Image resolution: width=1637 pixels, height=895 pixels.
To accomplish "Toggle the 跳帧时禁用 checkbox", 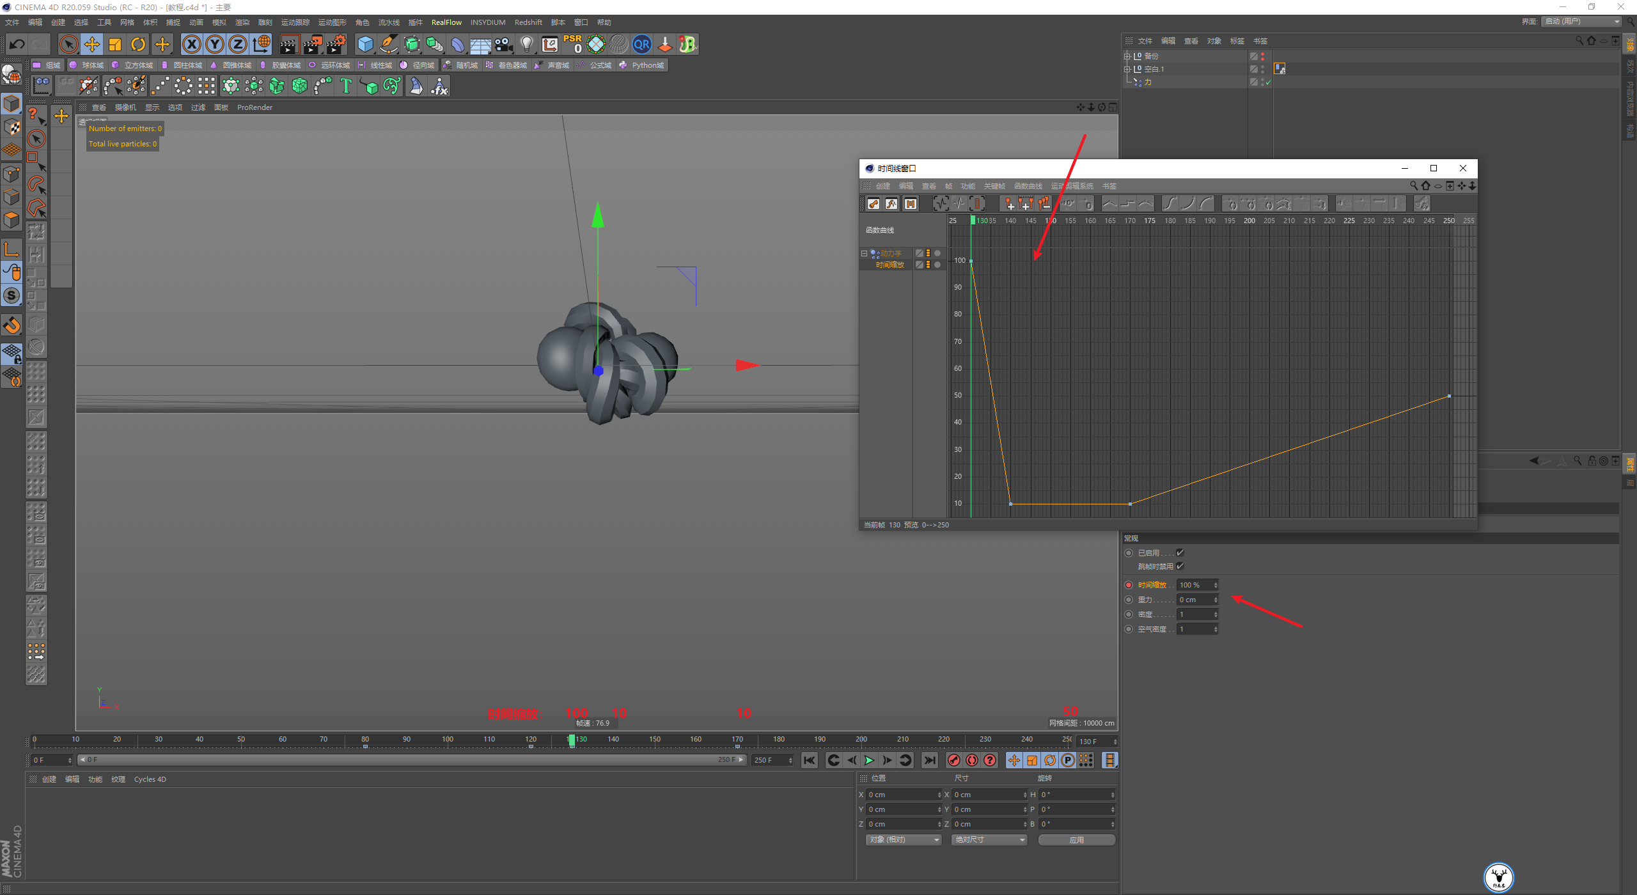I will (1180, 566).
